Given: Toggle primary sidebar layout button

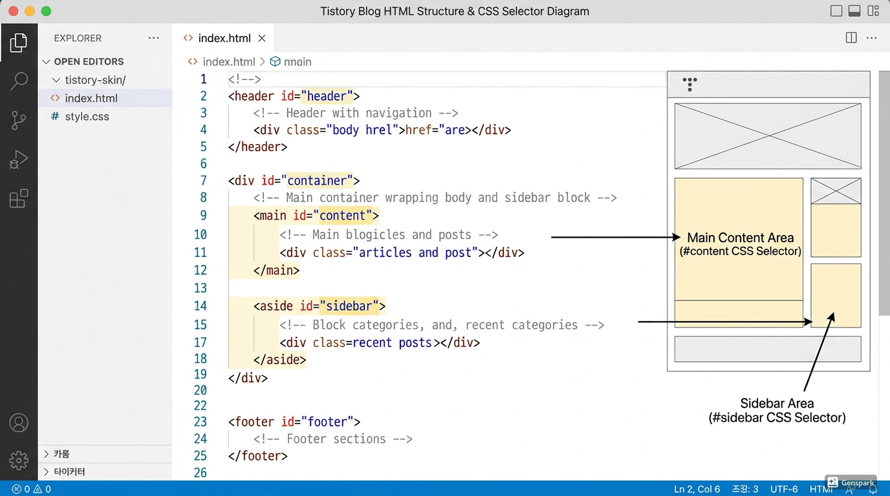Looking at the screenshot, I should click(x=836, y=11).
